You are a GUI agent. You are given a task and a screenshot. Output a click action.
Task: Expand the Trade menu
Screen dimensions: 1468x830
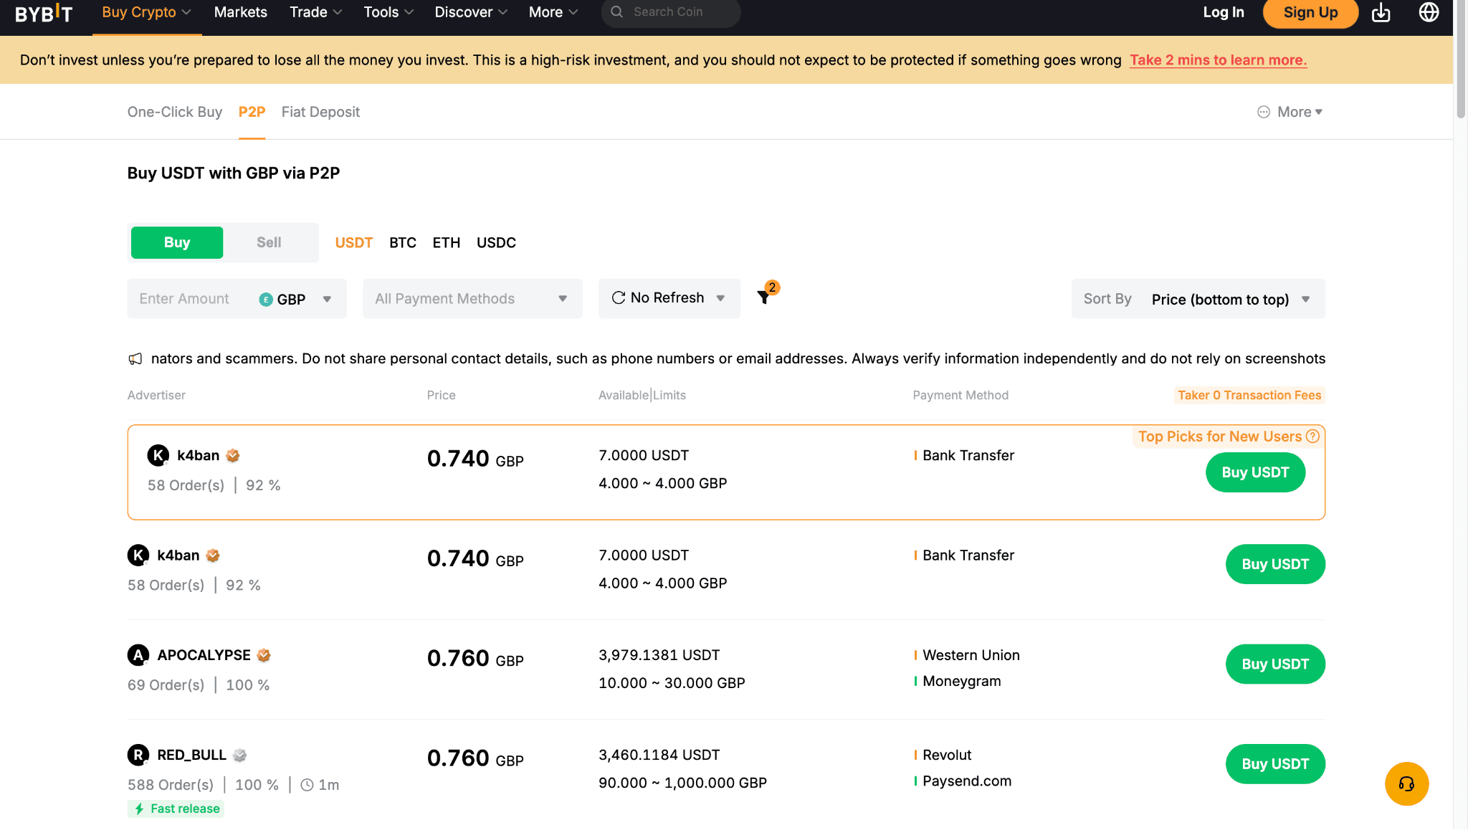tap(315, 12)
